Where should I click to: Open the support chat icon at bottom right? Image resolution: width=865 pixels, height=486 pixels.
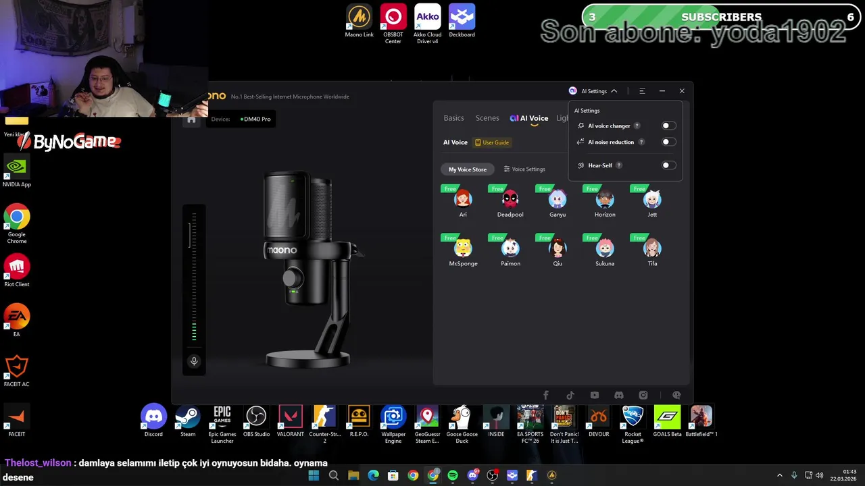[x=676, y=395]
